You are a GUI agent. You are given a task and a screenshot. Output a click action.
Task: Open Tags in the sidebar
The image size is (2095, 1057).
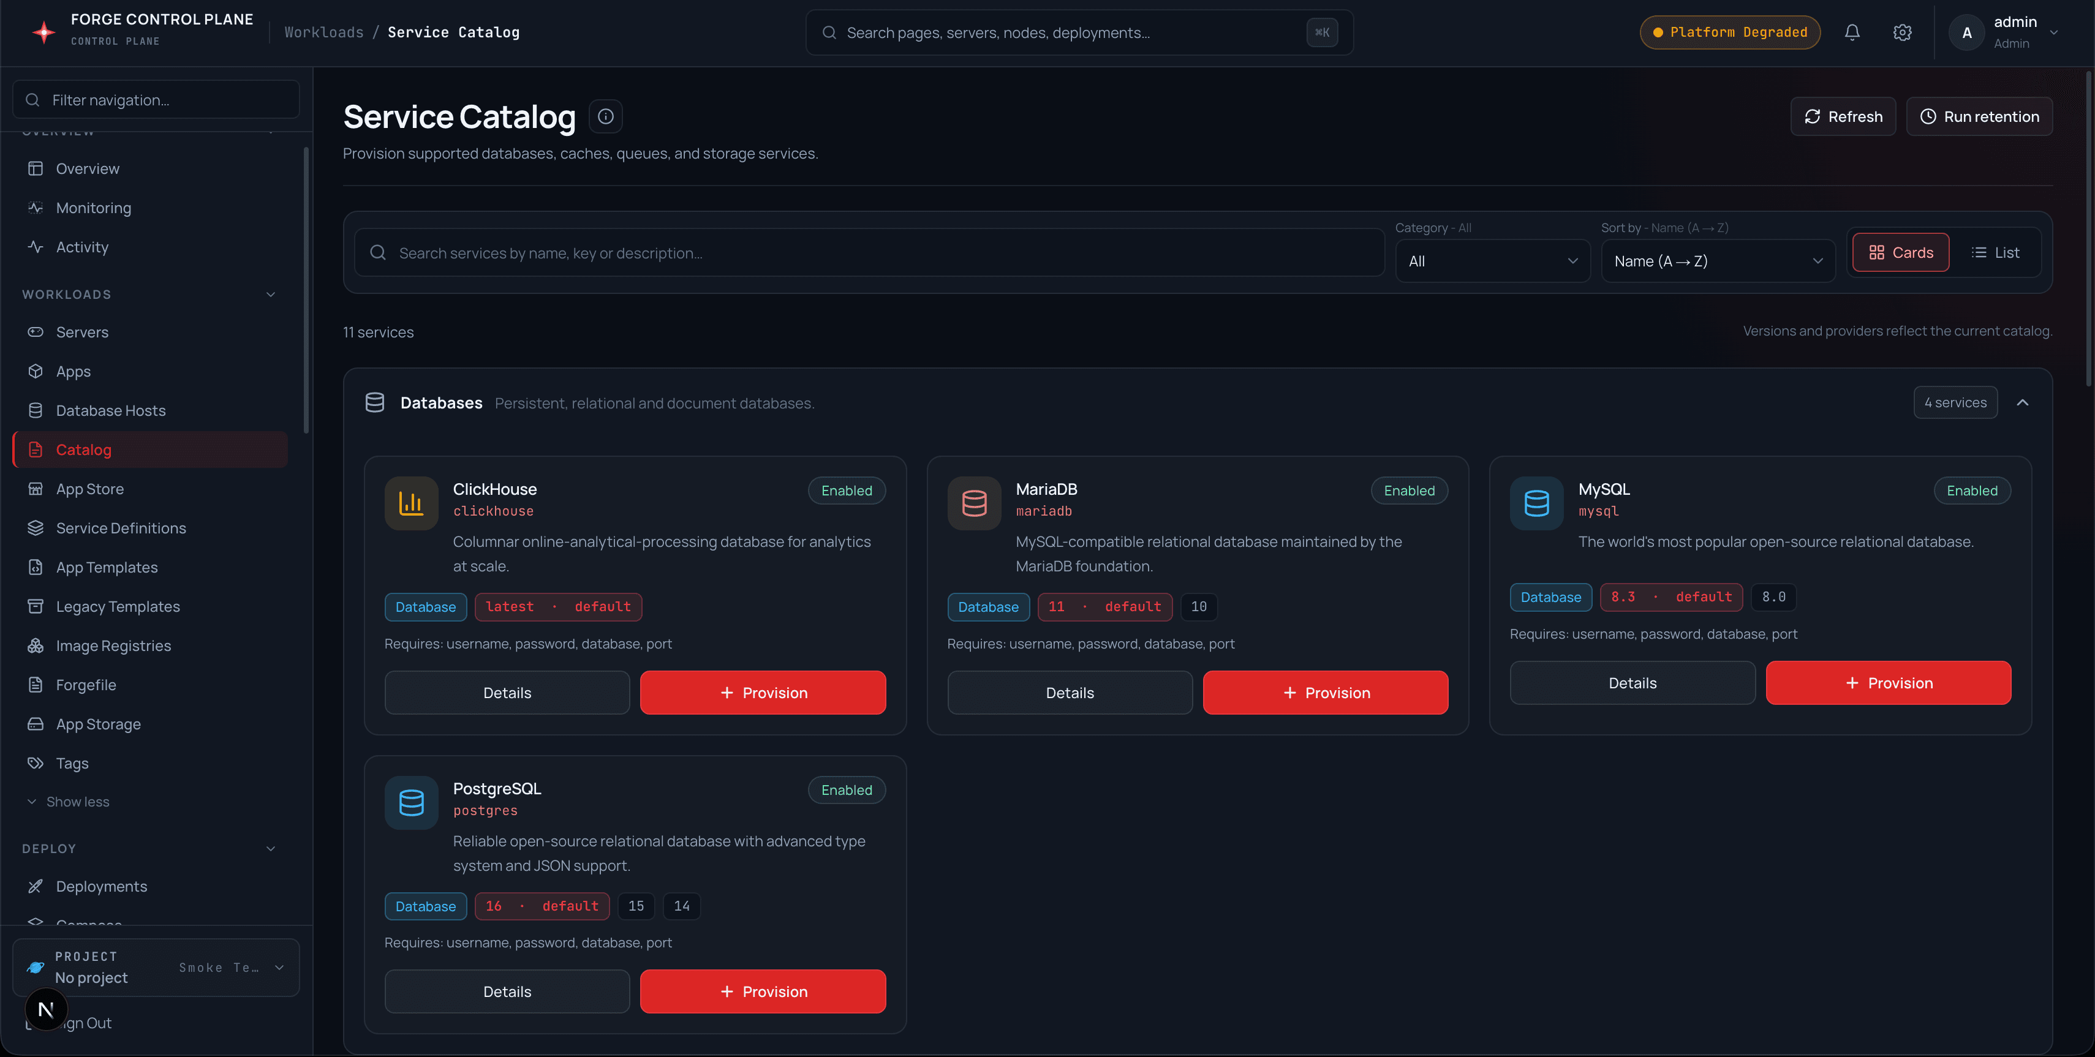151,764
